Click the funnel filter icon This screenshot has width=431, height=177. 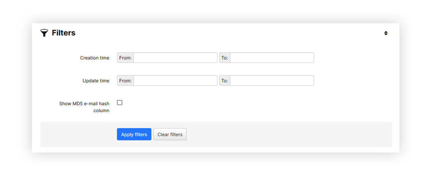(x=44, y=33)
